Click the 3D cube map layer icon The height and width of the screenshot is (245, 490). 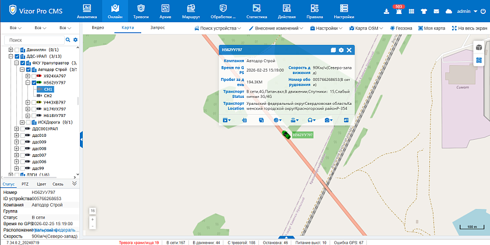point(478,47)
